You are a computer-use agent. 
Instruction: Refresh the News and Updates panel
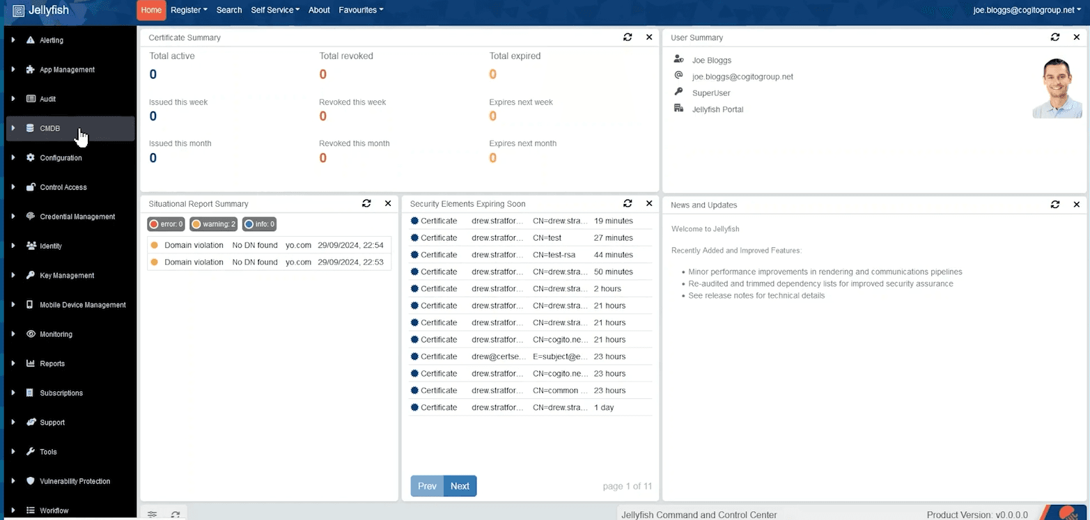1055,205
